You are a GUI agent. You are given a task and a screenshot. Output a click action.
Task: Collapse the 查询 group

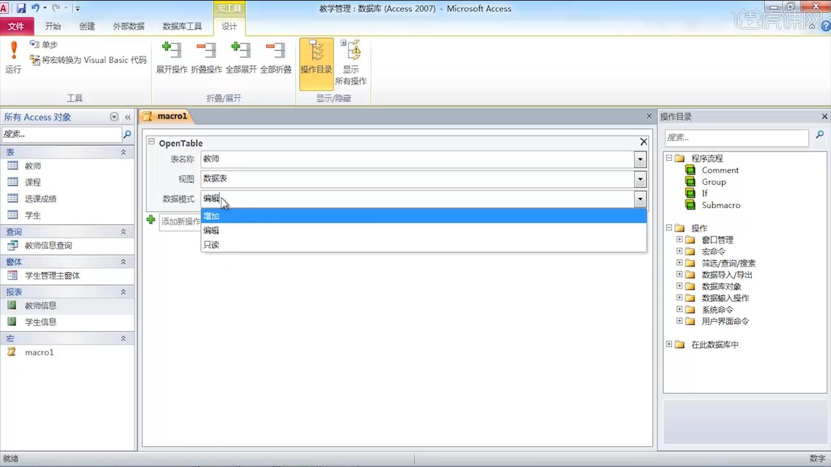123,232
